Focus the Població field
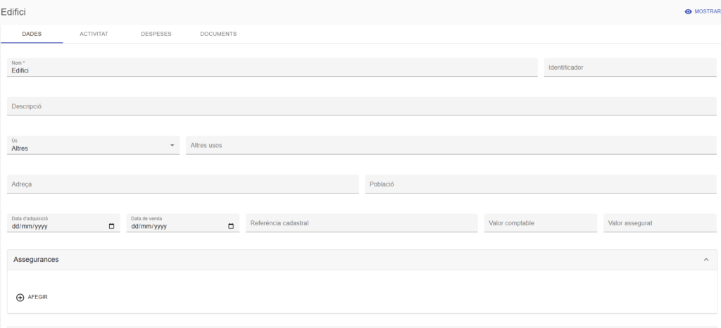 click(x=540, y=184)
